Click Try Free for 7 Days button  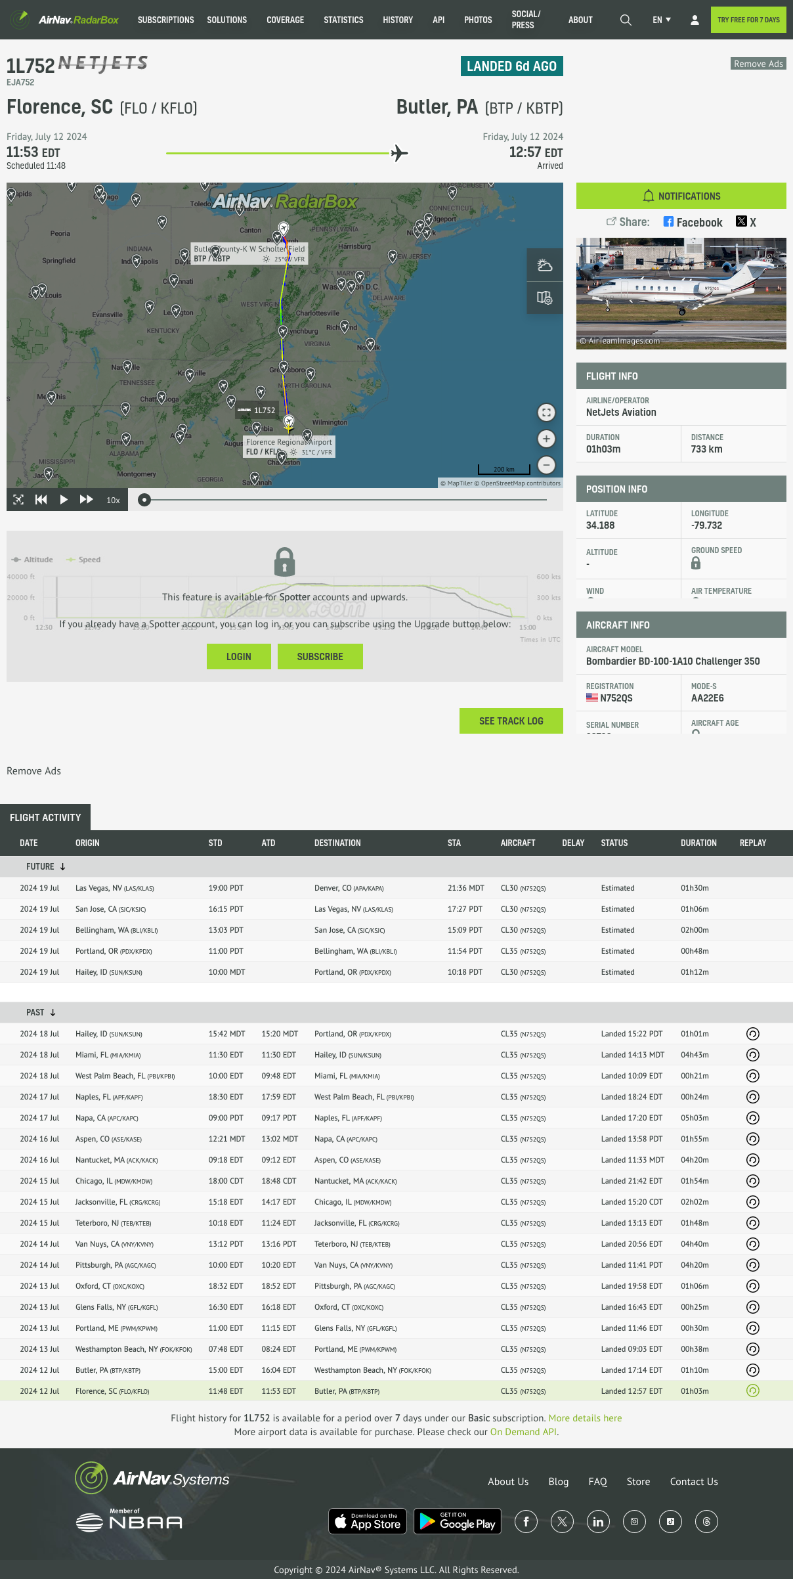tap(748, 20)
